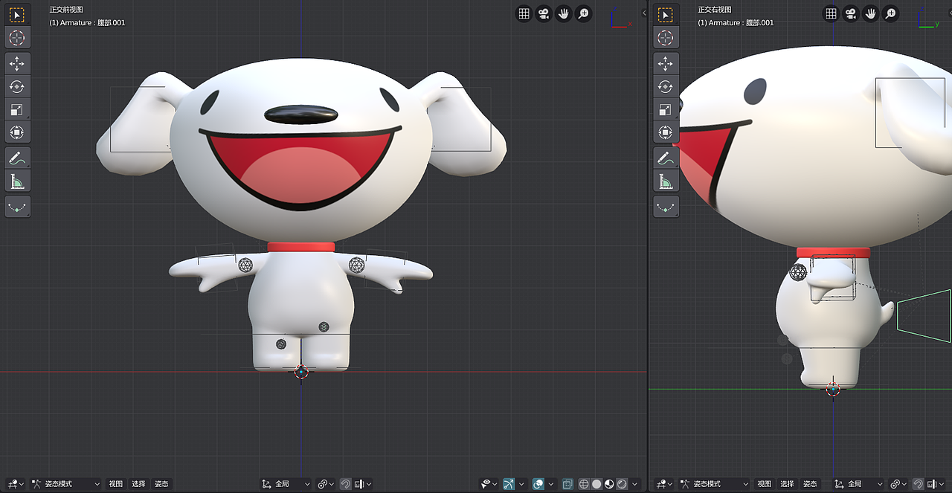Open 视图 menu in right viewport
This screenshot has width=952, height=493.
(765, 484)
